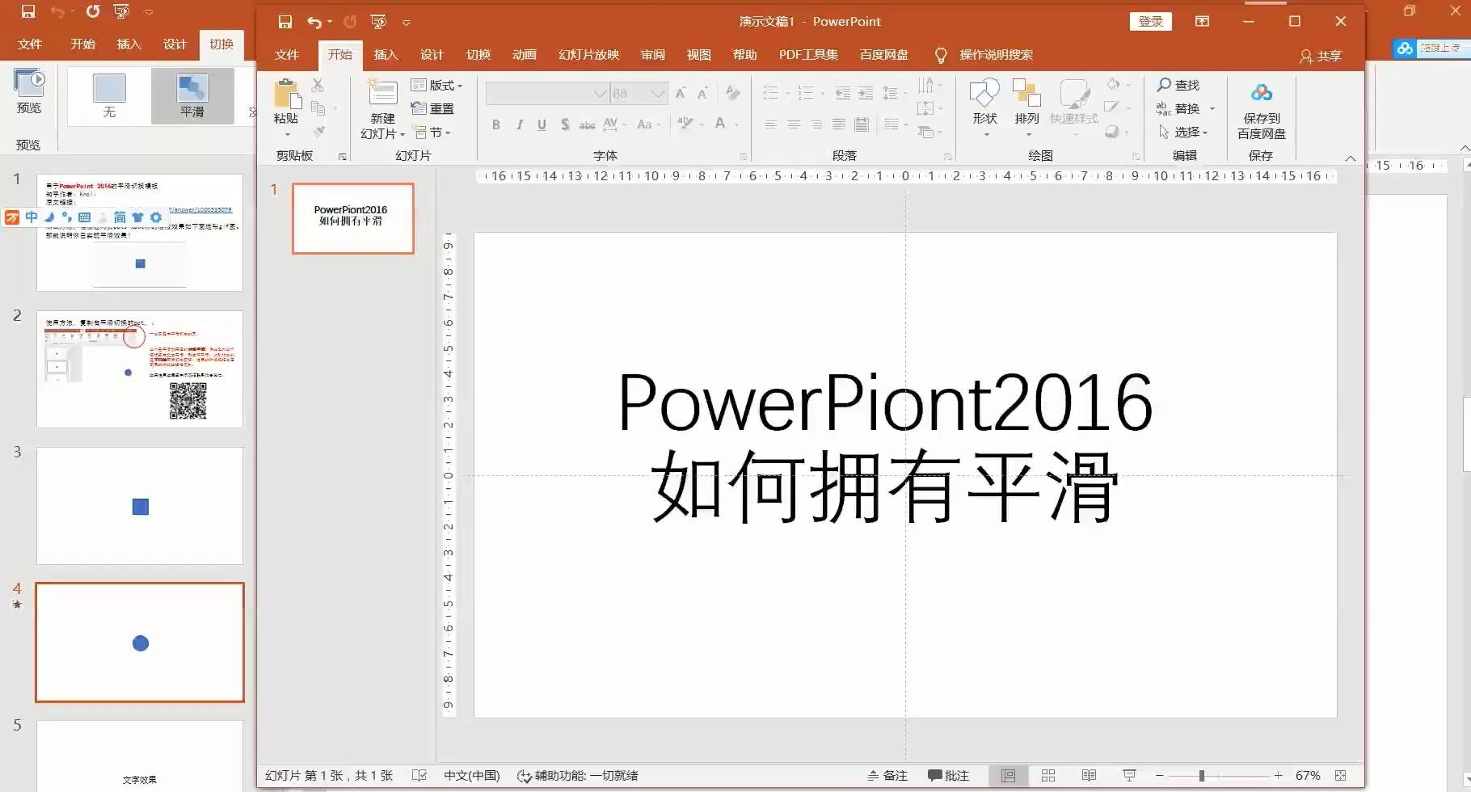This screenshot has width=1471, height=792.
Task: Click the Paste icon in the clipboard group
Action: (x=286, y=94)
